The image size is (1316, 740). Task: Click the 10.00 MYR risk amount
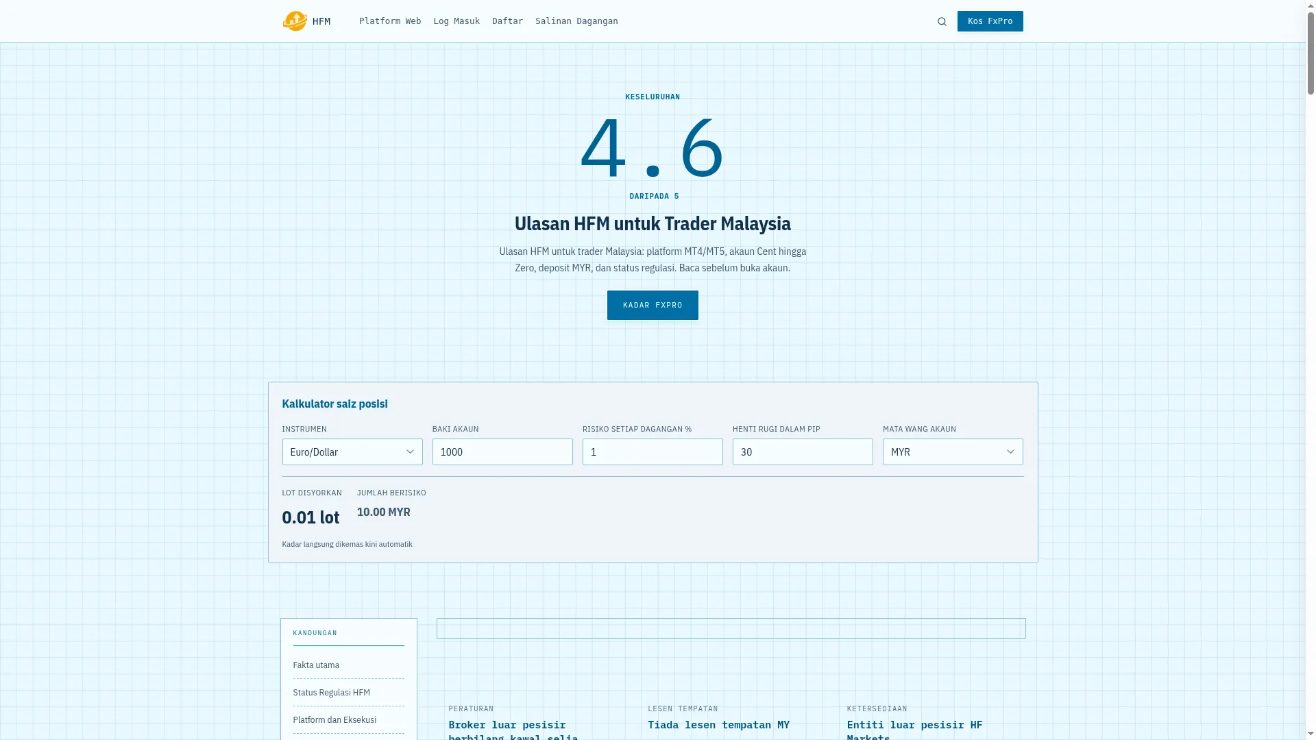(384, 512)
